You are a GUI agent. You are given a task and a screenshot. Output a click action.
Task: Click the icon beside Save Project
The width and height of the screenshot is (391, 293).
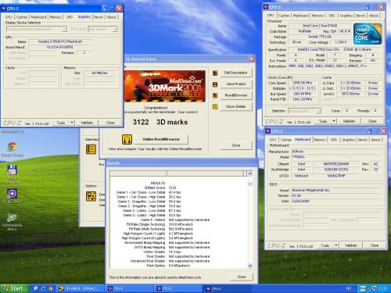coord(215,84)
